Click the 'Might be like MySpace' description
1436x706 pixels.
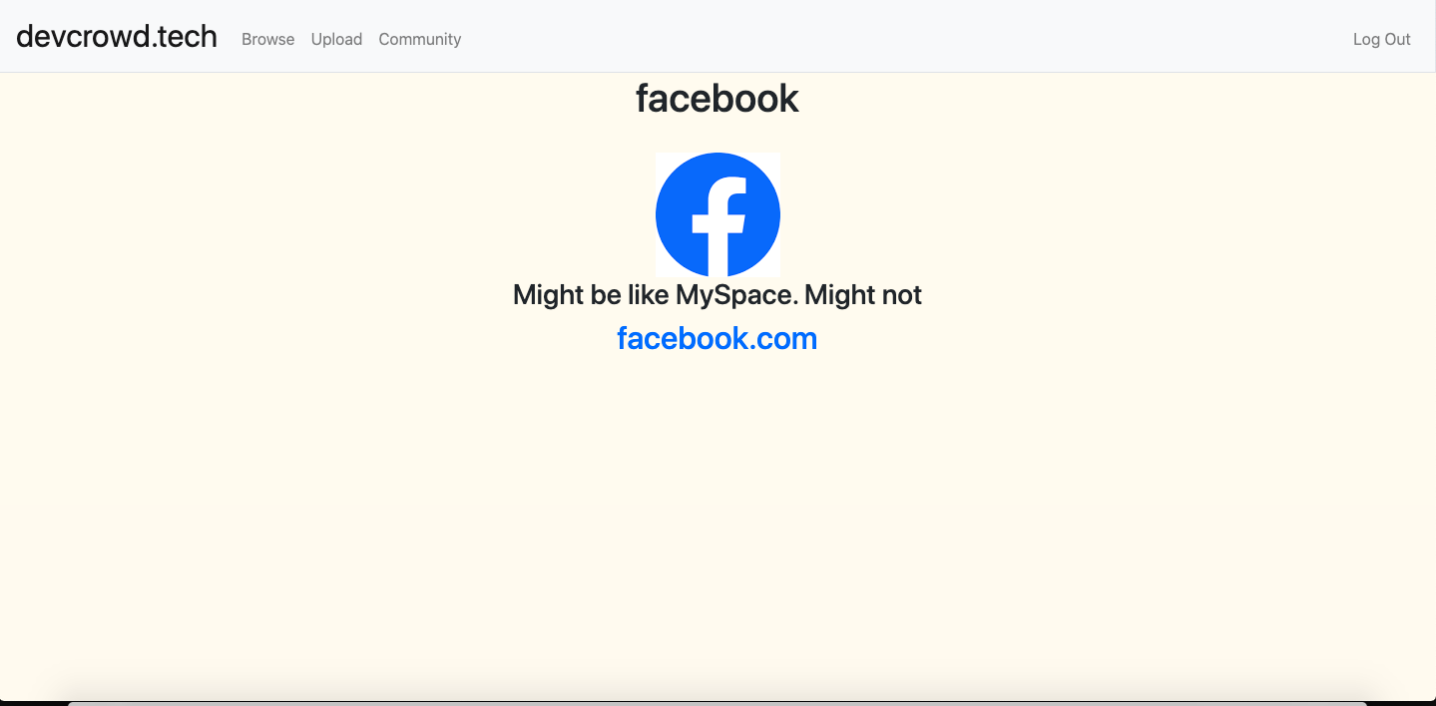coord(718,294)
